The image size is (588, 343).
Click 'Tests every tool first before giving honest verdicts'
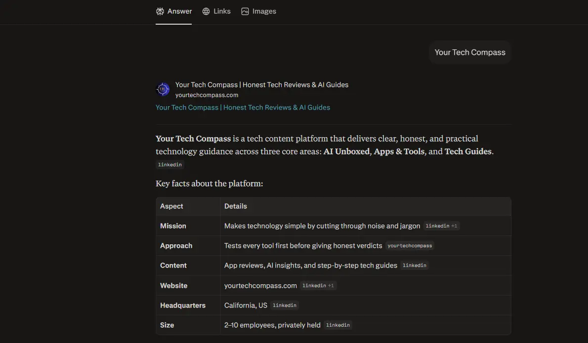point(303,246)
